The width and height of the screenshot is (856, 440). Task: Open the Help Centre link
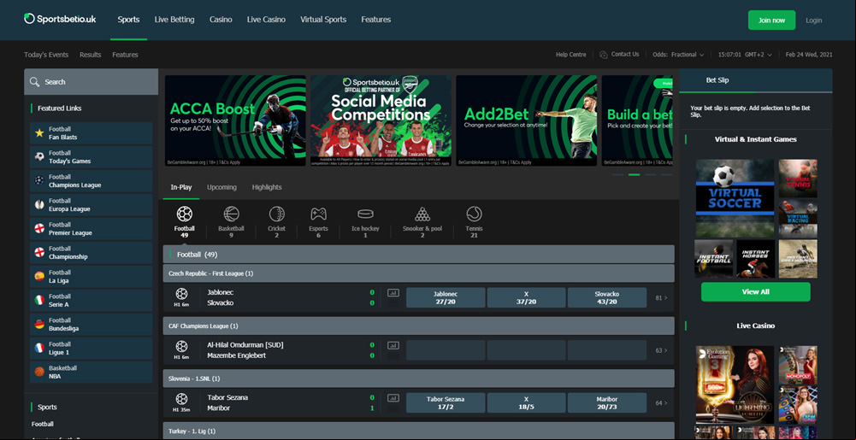click(570, 55)
